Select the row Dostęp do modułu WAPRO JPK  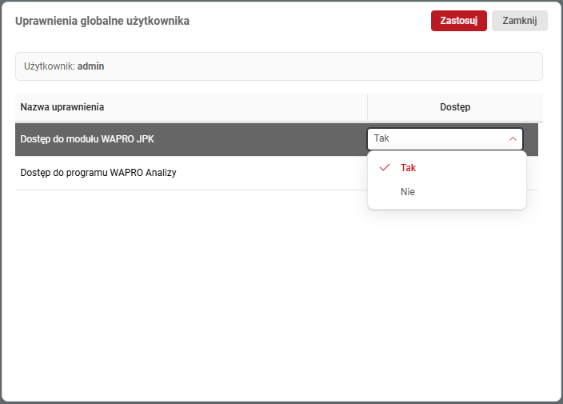point(87,139)
